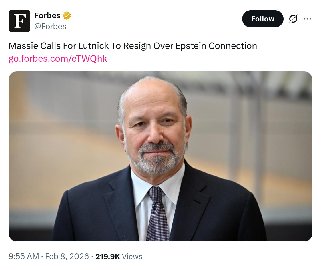
Task: Click the word Connection in the headline
Action: (x=233, y=46)
